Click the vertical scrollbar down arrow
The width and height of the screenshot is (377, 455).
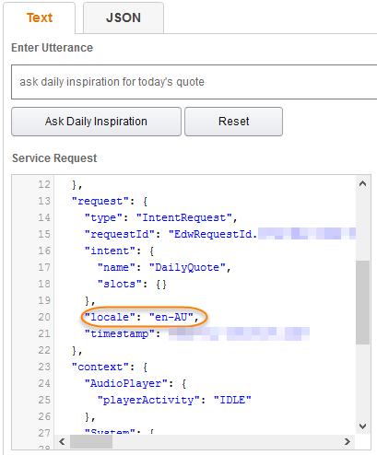363,426
